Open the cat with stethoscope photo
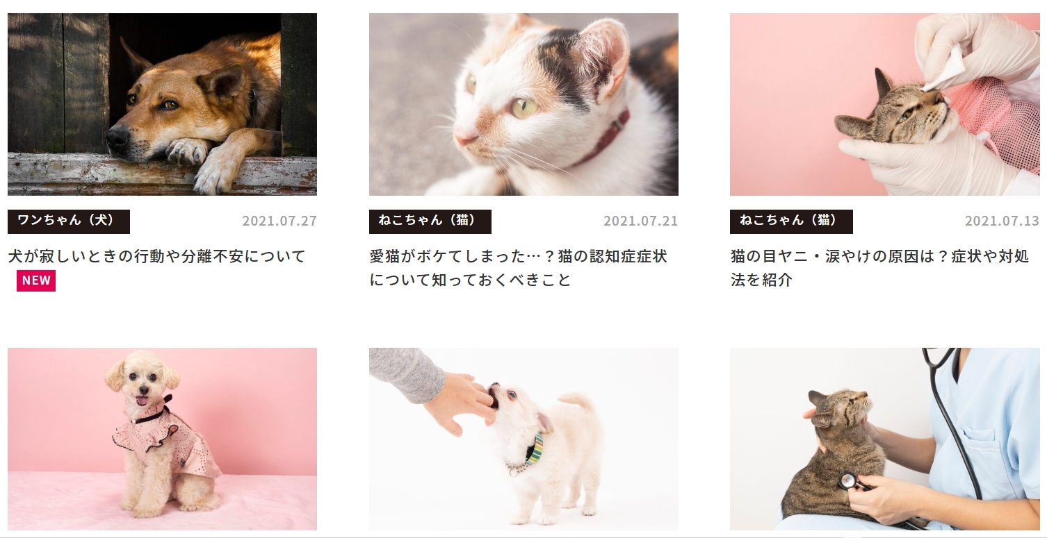 pos(885,439)
